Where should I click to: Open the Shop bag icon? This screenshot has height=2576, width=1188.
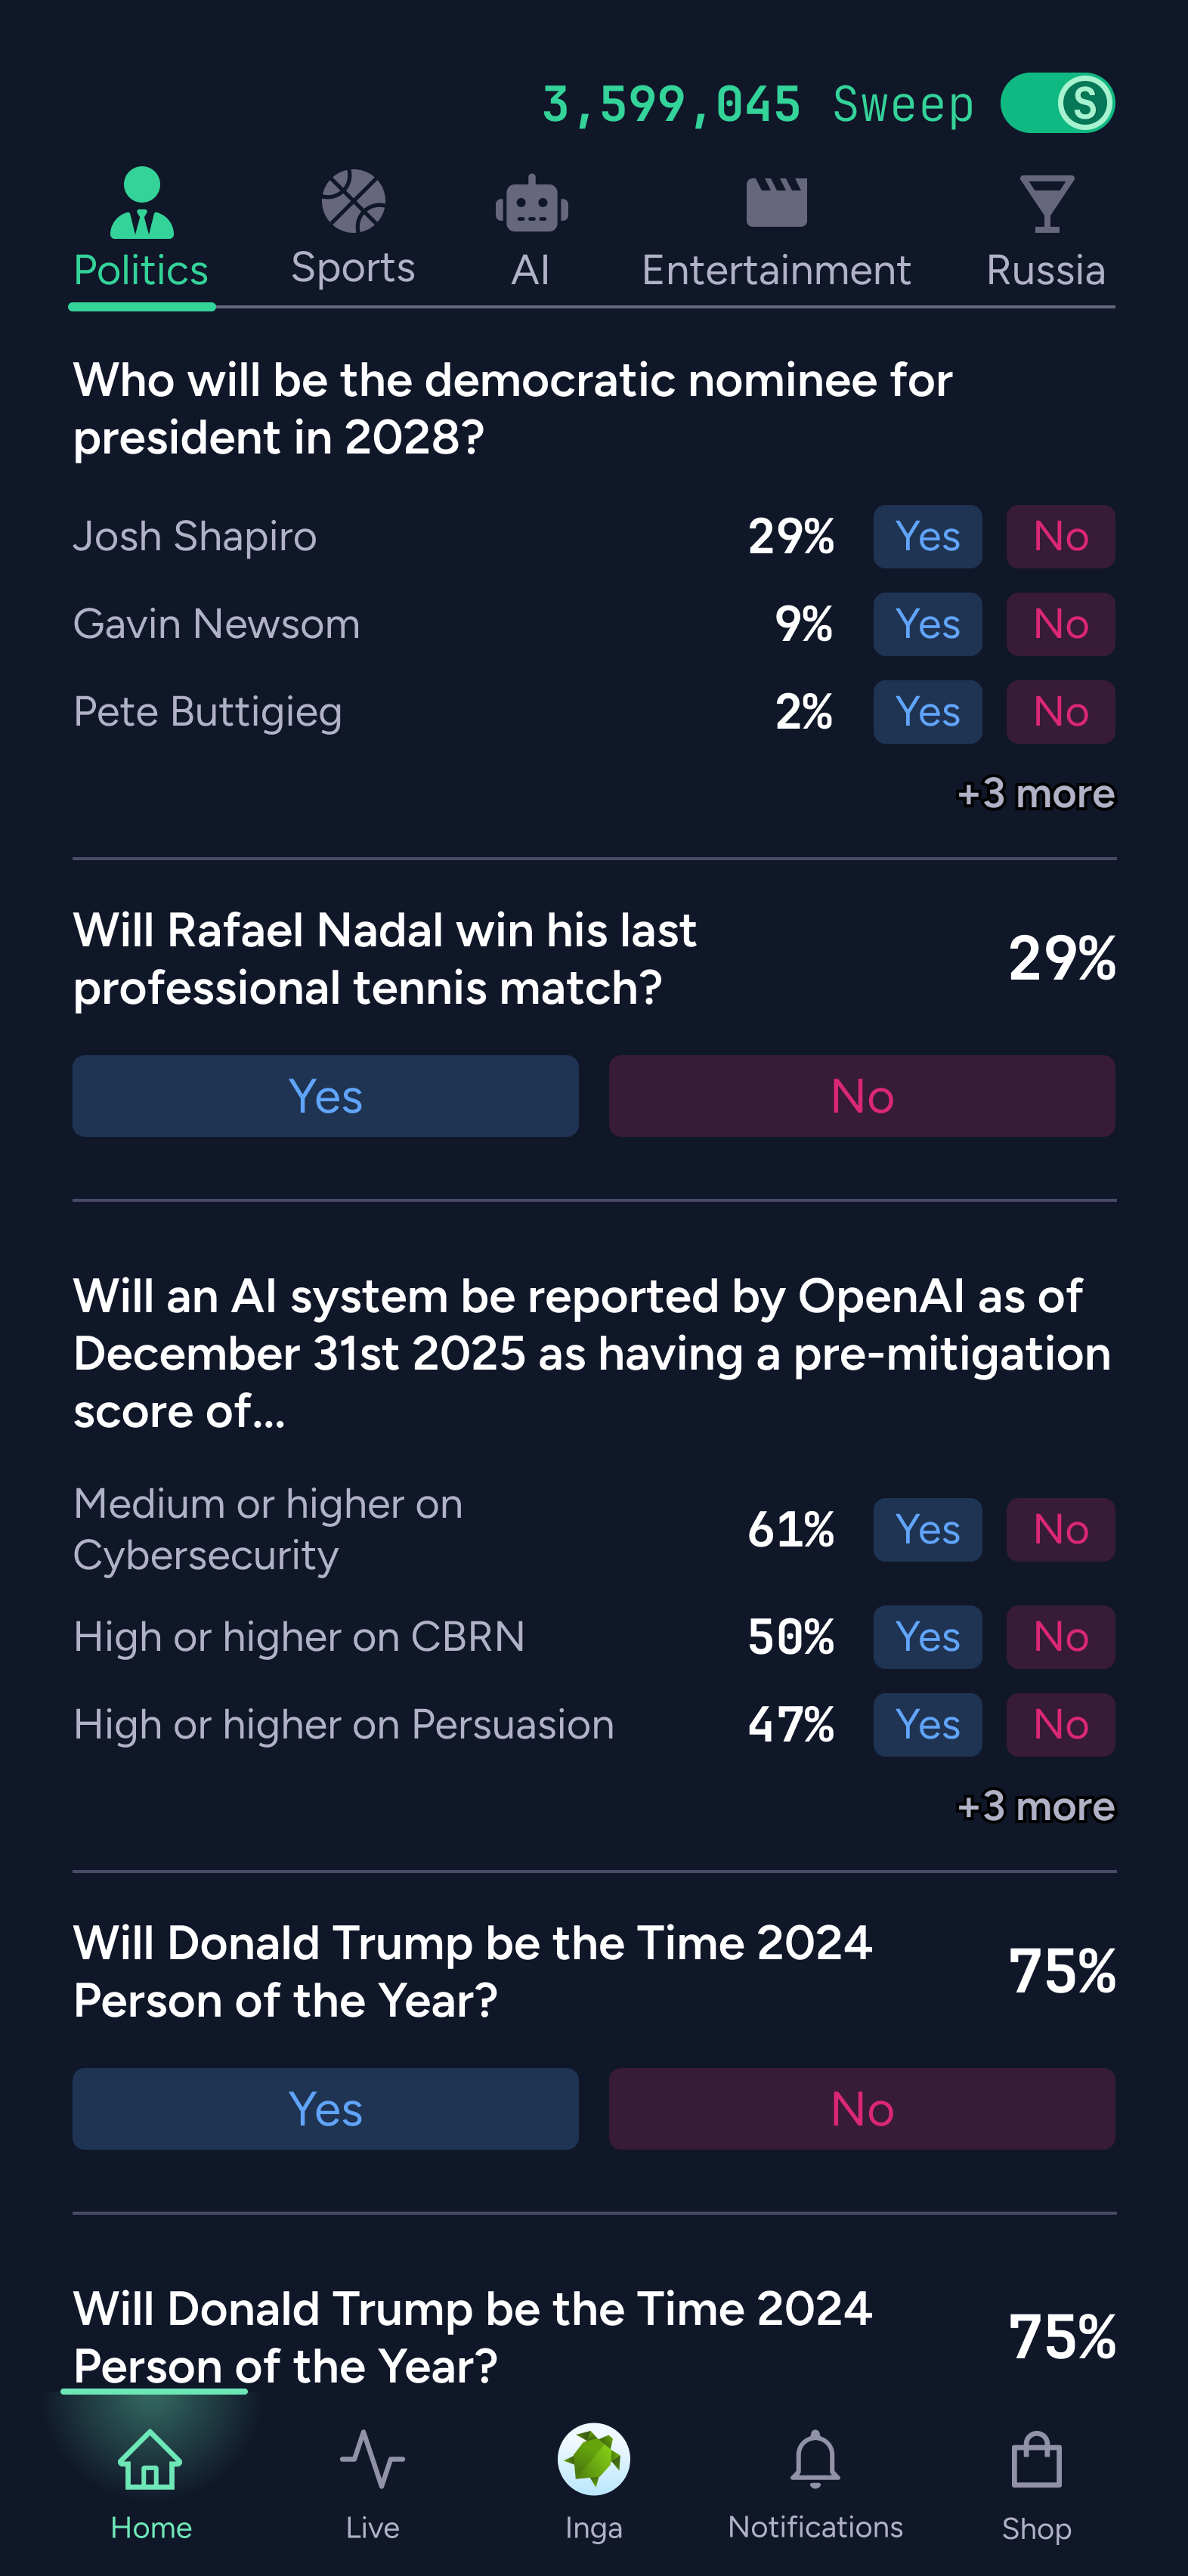(x=1036, y=2459)
